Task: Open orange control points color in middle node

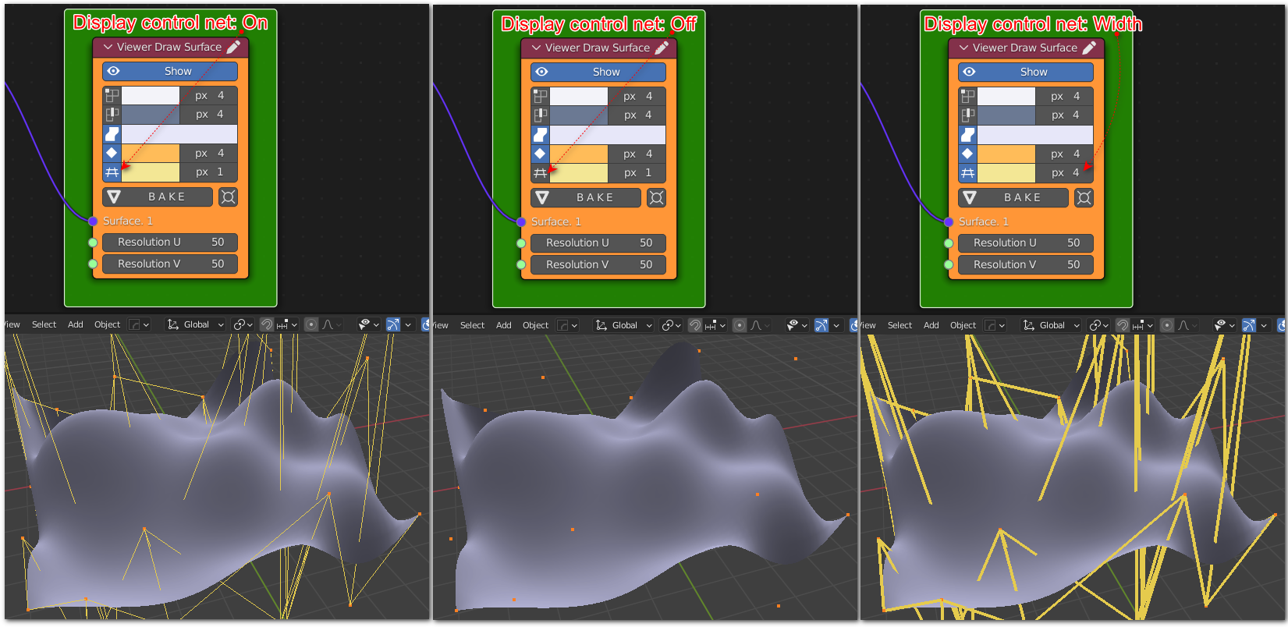Action: pos(579,154)
